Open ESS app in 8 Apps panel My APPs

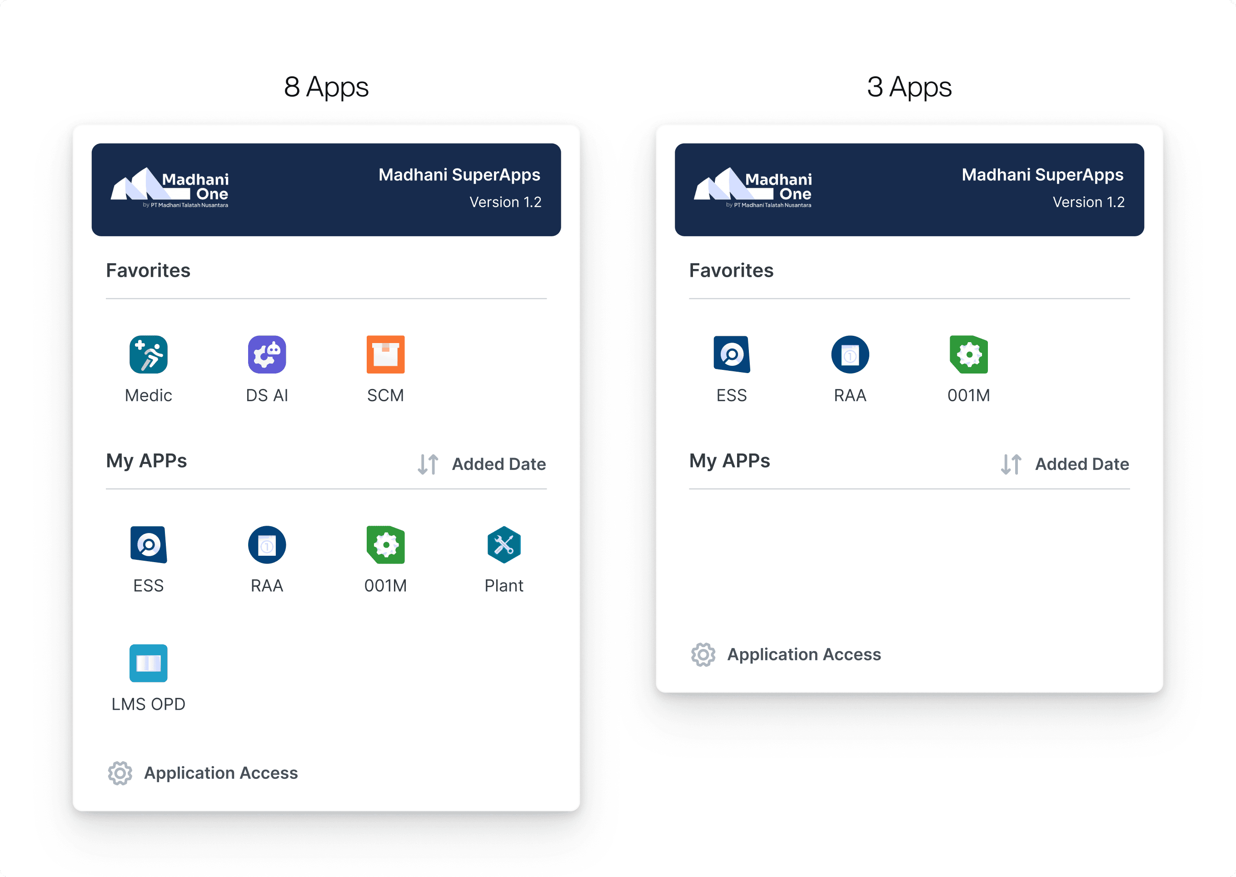tap(149, 545)
